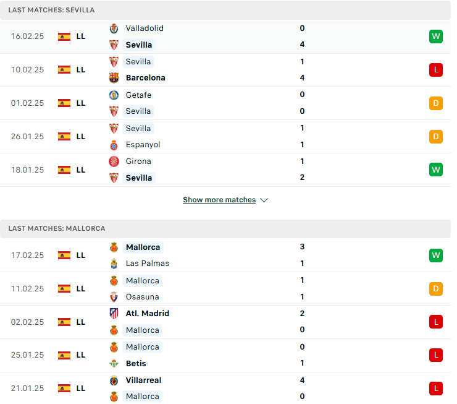The image size is (457, 404).
Task: Click the Osasuna club crest icon
Action: [114, 297]
